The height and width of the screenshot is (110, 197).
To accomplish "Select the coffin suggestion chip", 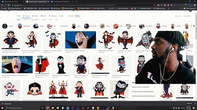I will 131,26.
